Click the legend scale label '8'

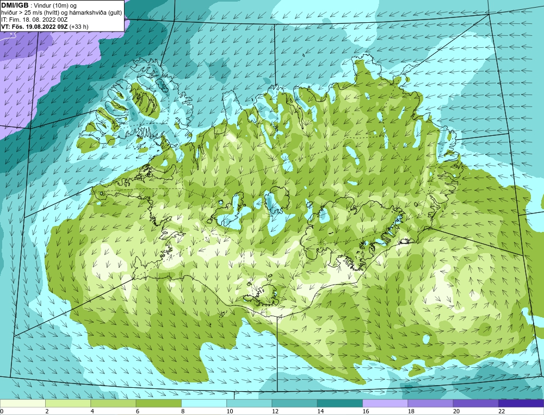pos(183,411)
